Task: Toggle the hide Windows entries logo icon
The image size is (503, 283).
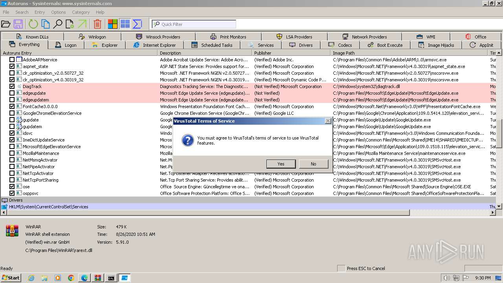Action: coord(113,24)
